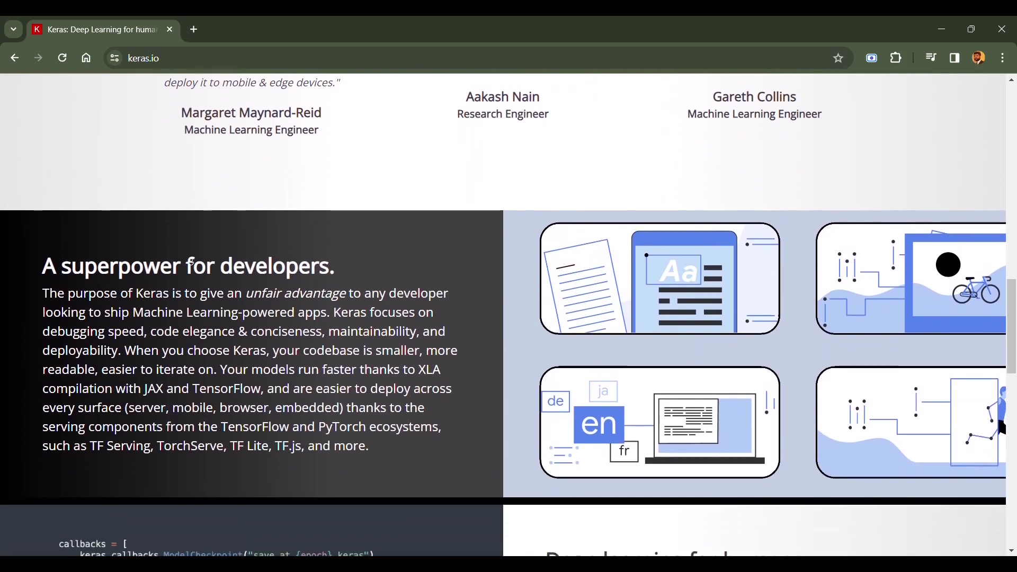Click the screen capture indicator icon

pyautogui.click(x=872, y=58)
